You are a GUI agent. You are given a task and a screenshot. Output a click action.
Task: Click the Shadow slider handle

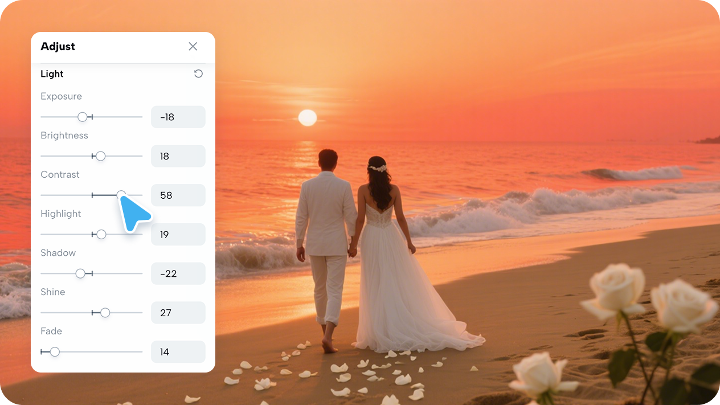click(80, 273)
